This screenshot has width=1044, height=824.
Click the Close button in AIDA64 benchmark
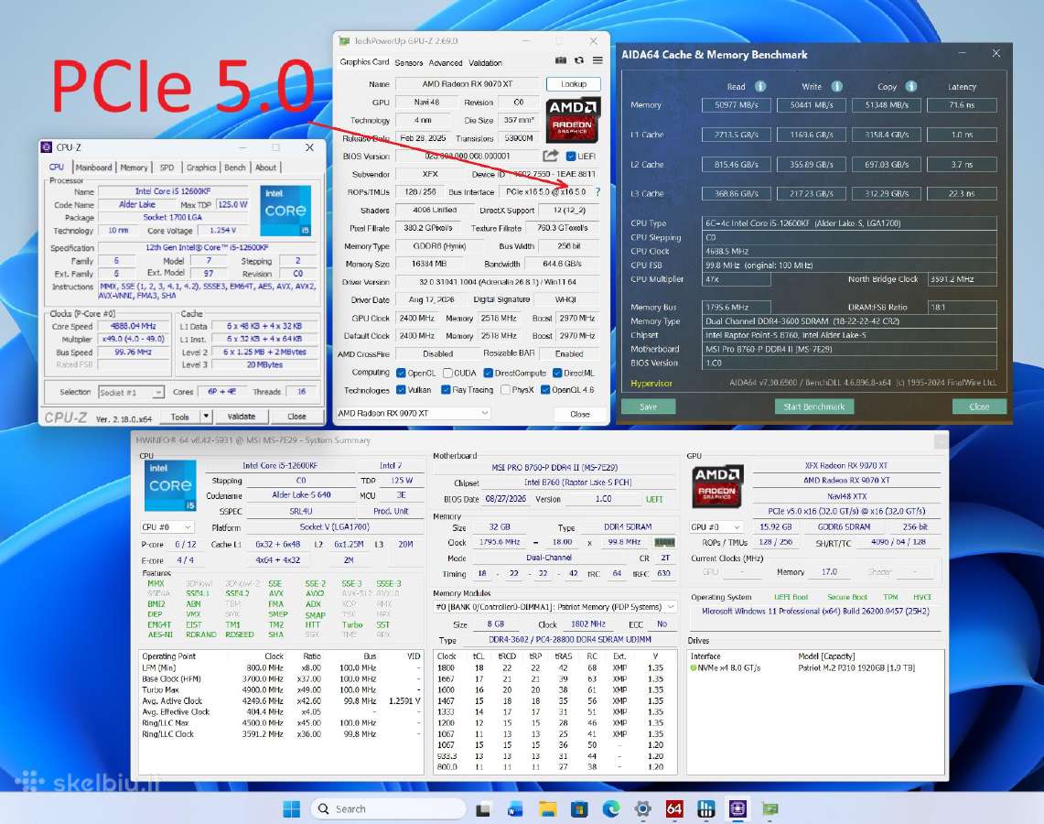pyautogui.click(x=979, y=407)
